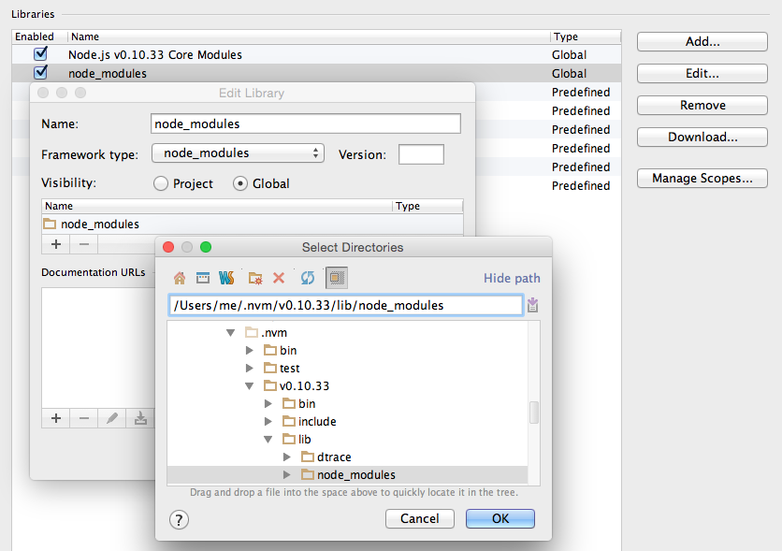This screenshot has width=782, height=551.
Task: Enable the Node.js v0.10.33 Core Modules checkbox
Action: pyautogui.click(x=38, y=54)
